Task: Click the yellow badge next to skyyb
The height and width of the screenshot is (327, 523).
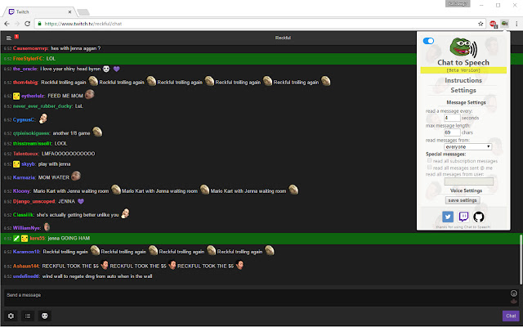Action: click(x=16, y=164)
